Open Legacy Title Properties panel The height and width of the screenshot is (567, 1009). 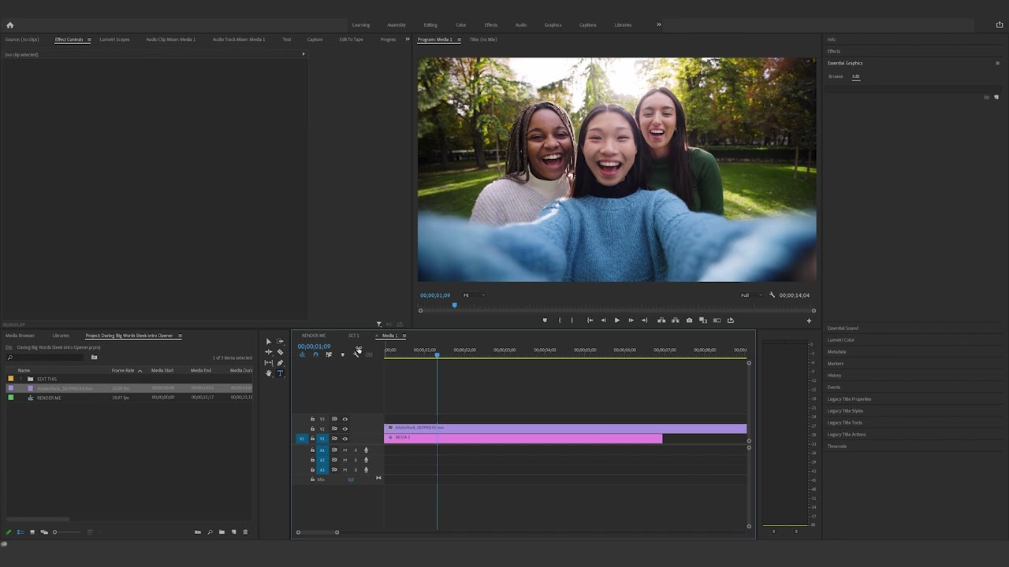point(849,399)
